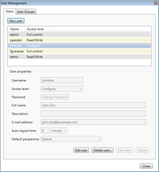Click the Delete user... button
The image size is (159, 172).
(103, 150)
